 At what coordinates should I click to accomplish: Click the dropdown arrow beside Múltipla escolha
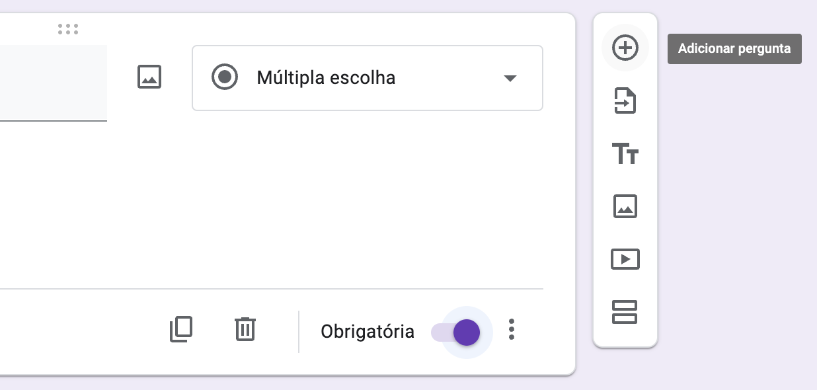[x=510, y=78]
